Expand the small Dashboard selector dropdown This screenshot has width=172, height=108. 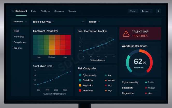pos(20,22)
